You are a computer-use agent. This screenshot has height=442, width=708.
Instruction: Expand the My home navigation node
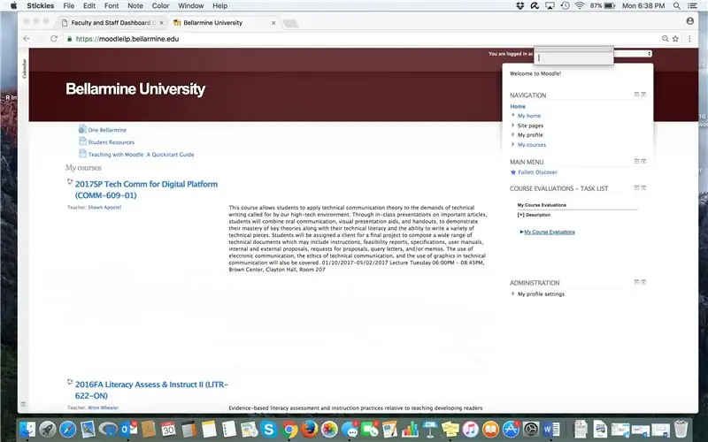[513, 116]
